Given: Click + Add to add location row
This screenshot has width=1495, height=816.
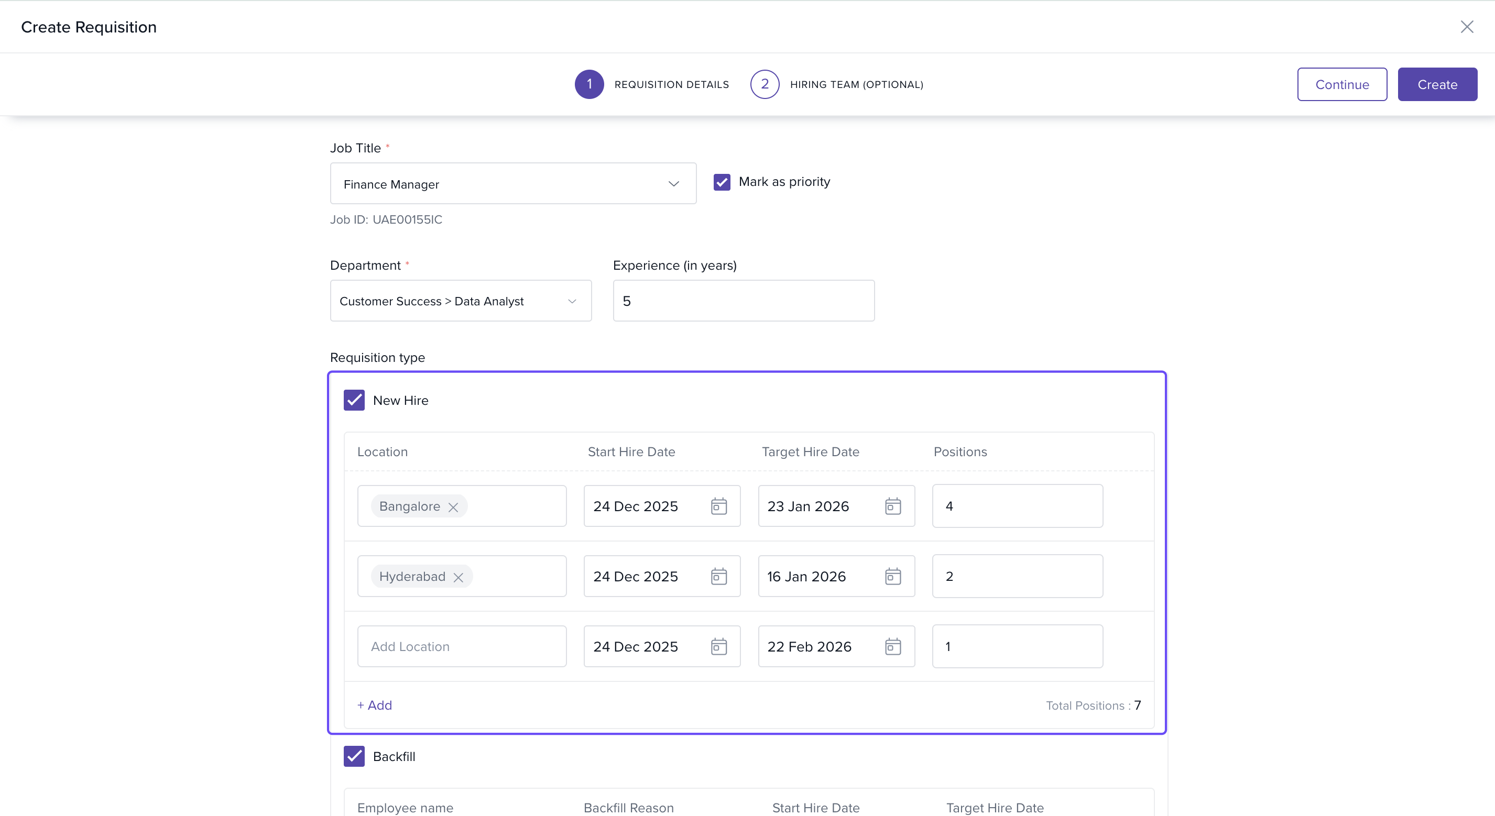Looking at the screenshot, I should tap(374, 705).
